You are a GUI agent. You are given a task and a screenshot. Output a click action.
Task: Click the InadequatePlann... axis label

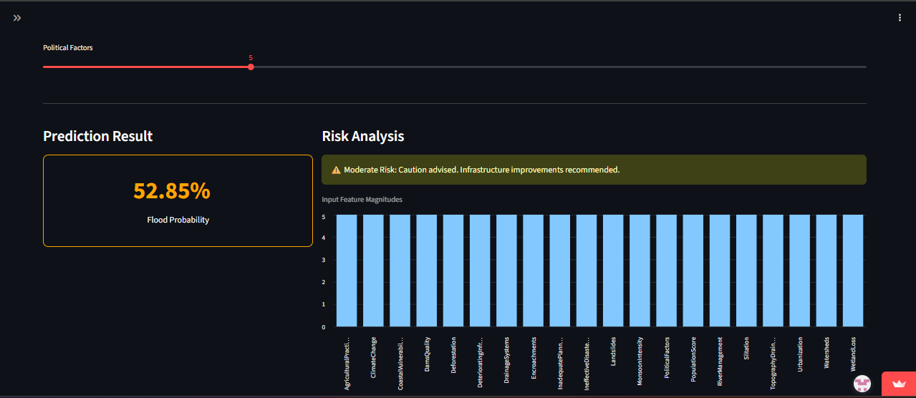click(560, 362)
